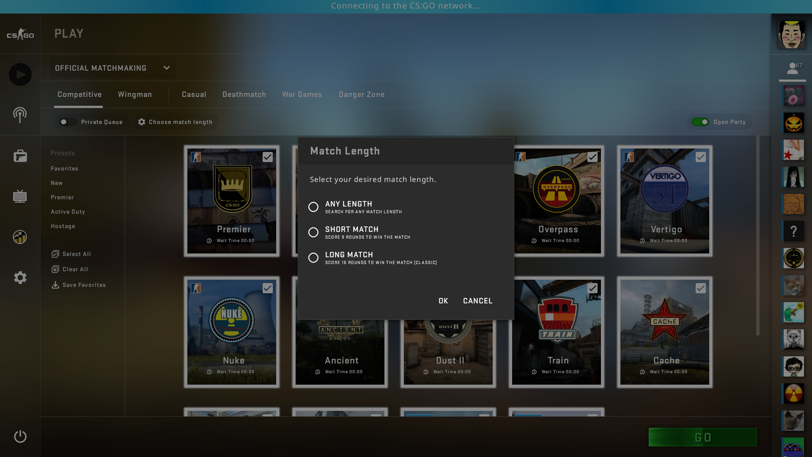Select friend avatar with question mark

(x=793, y=231)
